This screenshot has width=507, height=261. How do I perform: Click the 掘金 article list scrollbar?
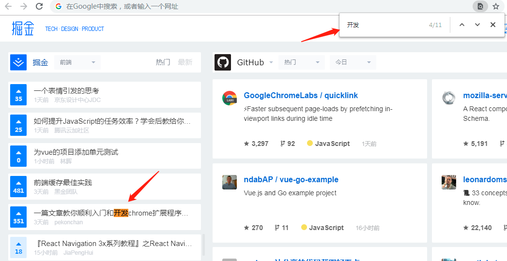pyautogui.click(x=203, y=245)
